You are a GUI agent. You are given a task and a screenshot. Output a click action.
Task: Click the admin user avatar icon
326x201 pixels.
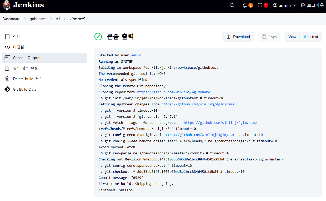[x=275, y=5]
